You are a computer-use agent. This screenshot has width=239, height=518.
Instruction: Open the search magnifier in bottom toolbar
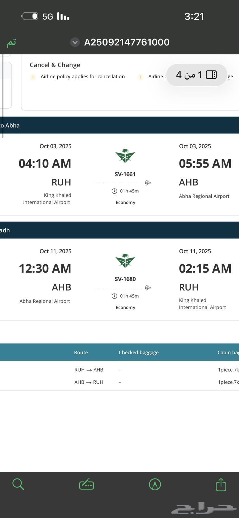click(18, 484)
